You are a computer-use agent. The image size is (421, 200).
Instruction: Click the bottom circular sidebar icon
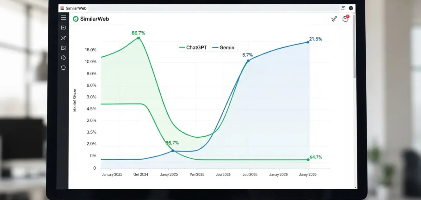point(63,68)
